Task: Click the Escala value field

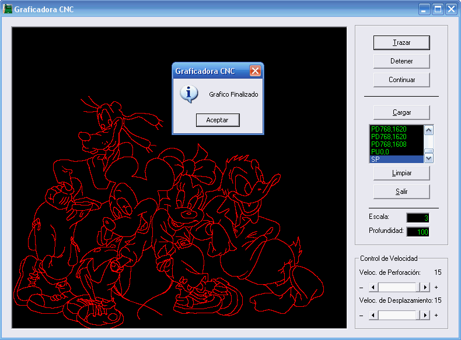Action: pos(418,218)
